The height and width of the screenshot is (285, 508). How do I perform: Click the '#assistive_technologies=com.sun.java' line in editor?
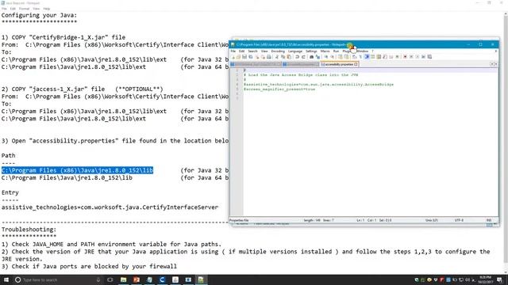click(319, 85)
